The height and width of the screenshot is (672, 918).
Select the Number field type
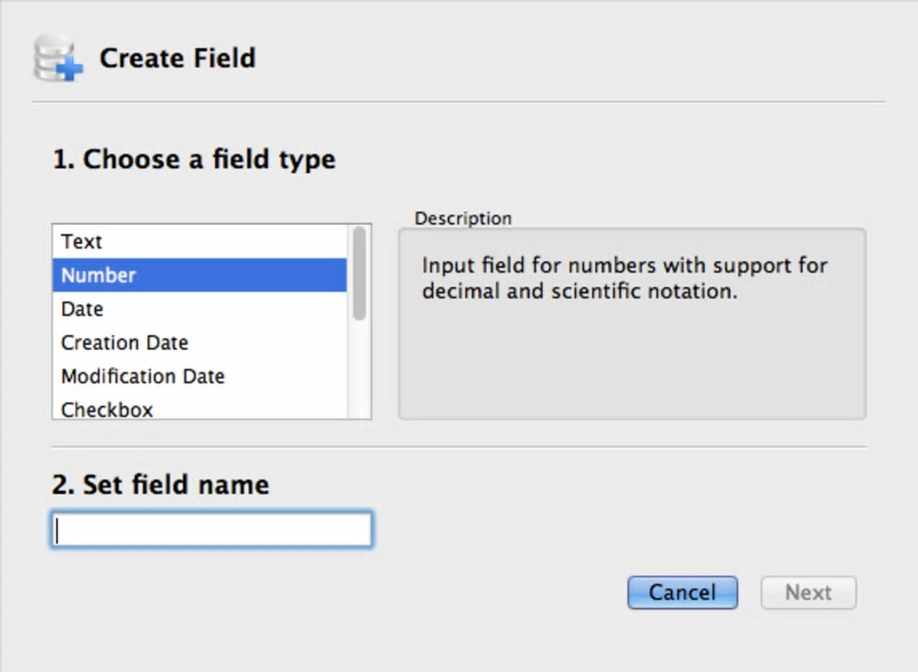99,275
